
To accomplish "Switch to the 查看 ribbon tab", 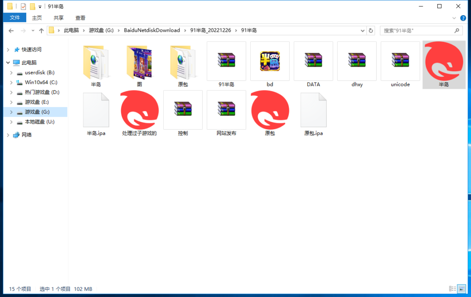I will coord(80,17).
